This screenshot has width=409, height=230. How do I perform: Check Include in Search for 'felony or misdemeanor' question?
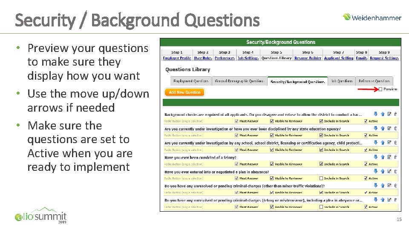[321, 207]
